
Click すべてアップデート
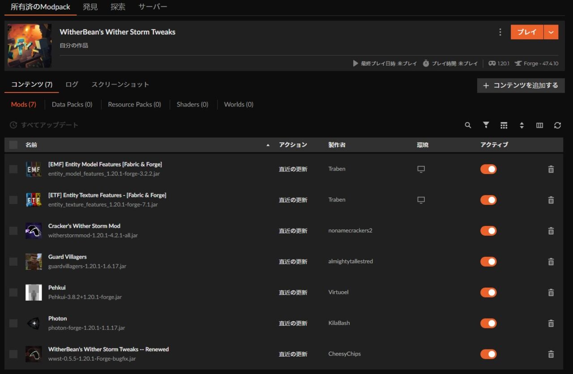(44, 125)
